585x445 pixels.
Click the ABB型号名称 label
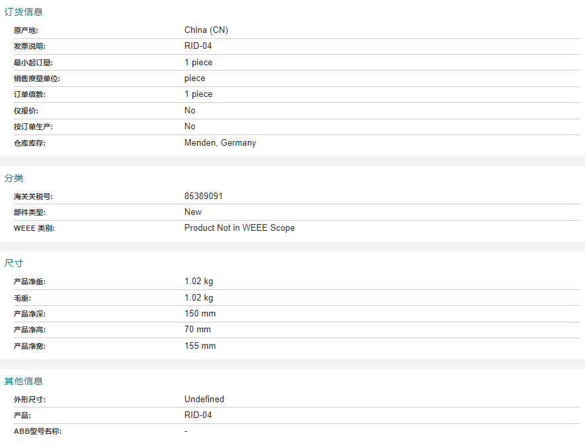(38, 431)
